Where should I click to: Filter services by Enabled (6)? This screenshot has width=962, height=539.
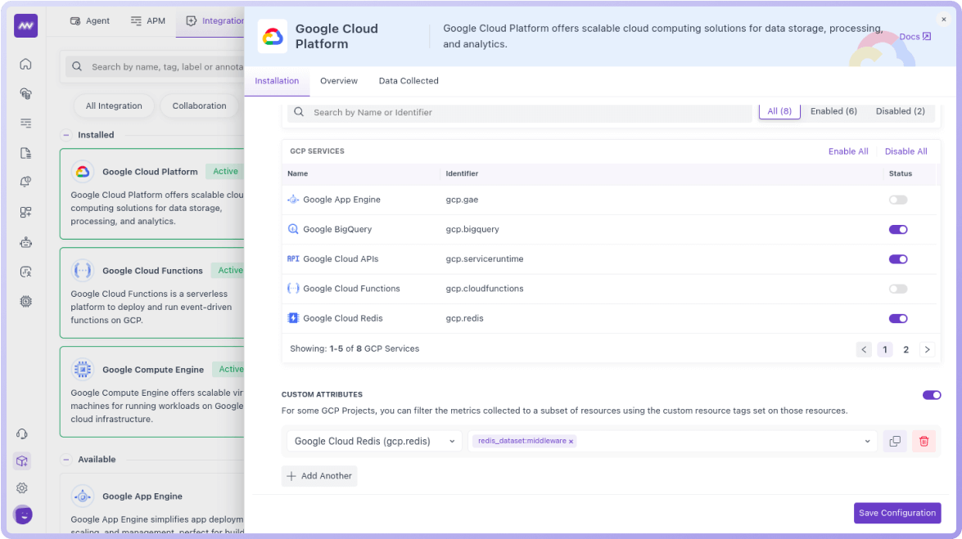[x=833, y=111]
